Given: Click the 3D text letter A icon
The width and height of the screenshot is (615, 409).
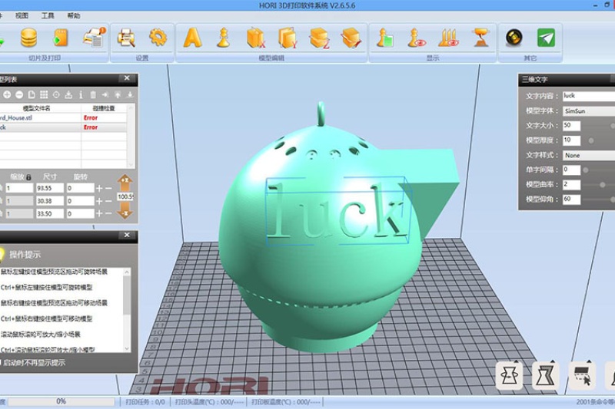Looking at the screenshot, I should 193,37.
